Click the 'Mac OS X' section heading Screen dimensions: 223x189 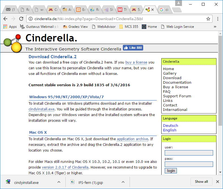click(x=38, y=133)
